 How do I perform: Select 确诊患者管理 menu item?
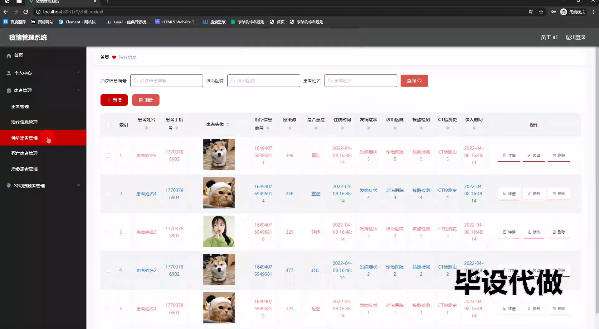[43, 138]
